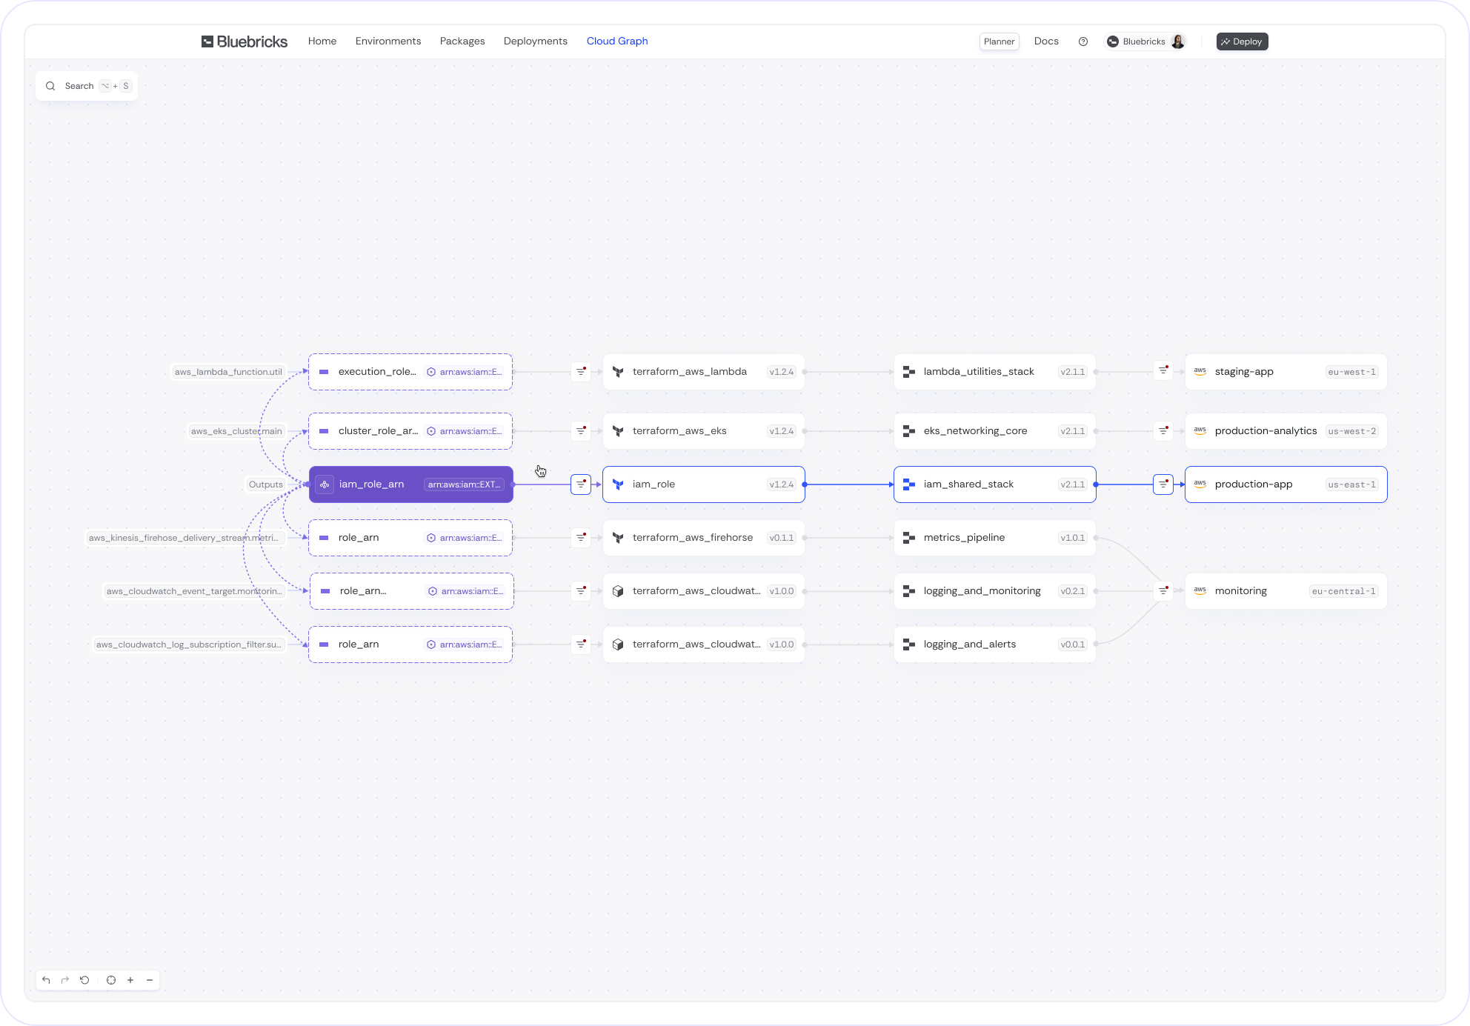Switch to the Environments tab
The image size is (1470, 1026).
coord(388,41)
